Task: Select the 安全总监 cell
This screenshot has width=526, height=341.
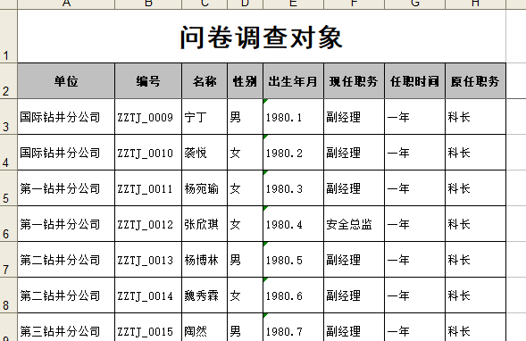Action: [x=354, y=224]
